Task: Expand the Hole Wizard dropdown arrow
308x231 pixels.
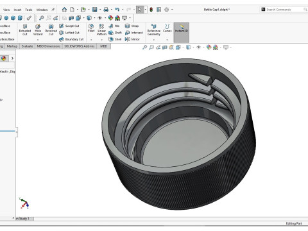Action: (38, 40)
